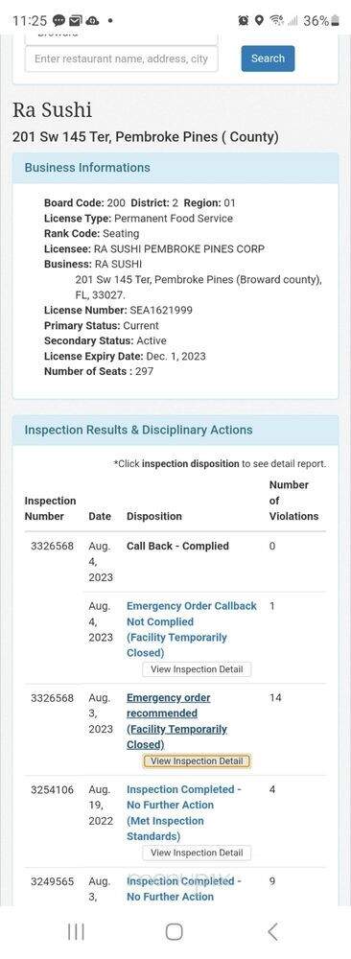Screen dimensions: 351x959
Task: Tap the alarm icon in status bar
Action: pos(244,21)
